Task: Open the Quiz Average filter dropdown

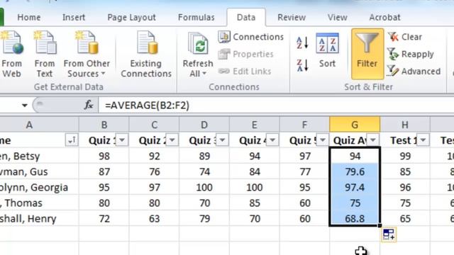Action: click(x=373, y=140)
